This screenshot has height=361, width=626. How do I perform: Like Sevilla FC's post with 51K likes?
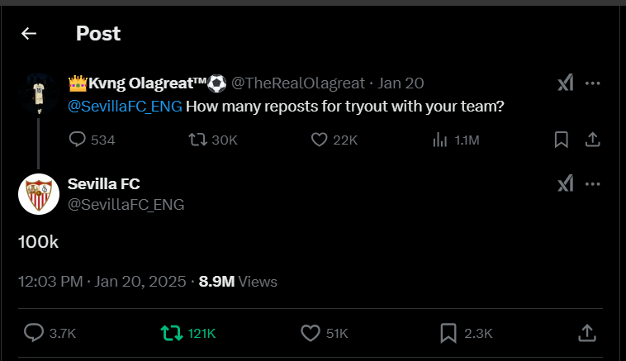310,333
